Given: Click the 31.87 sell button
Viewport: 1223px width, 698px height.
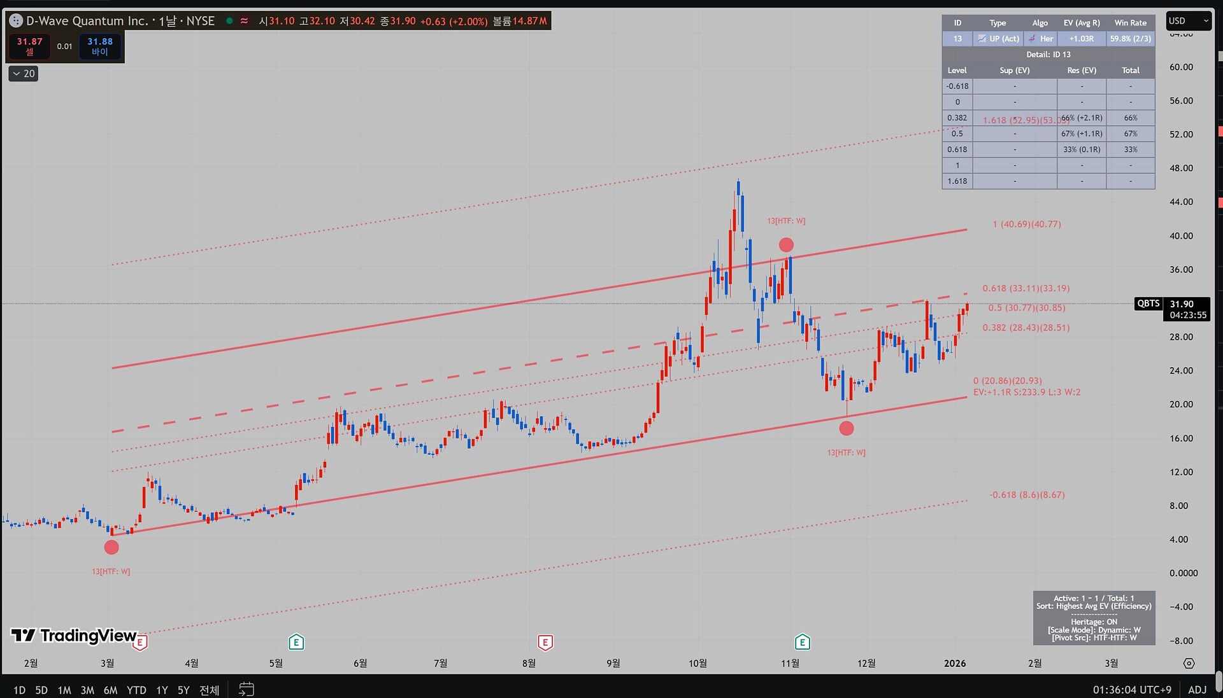Looking at the screenshot, I should click(29, 46).
